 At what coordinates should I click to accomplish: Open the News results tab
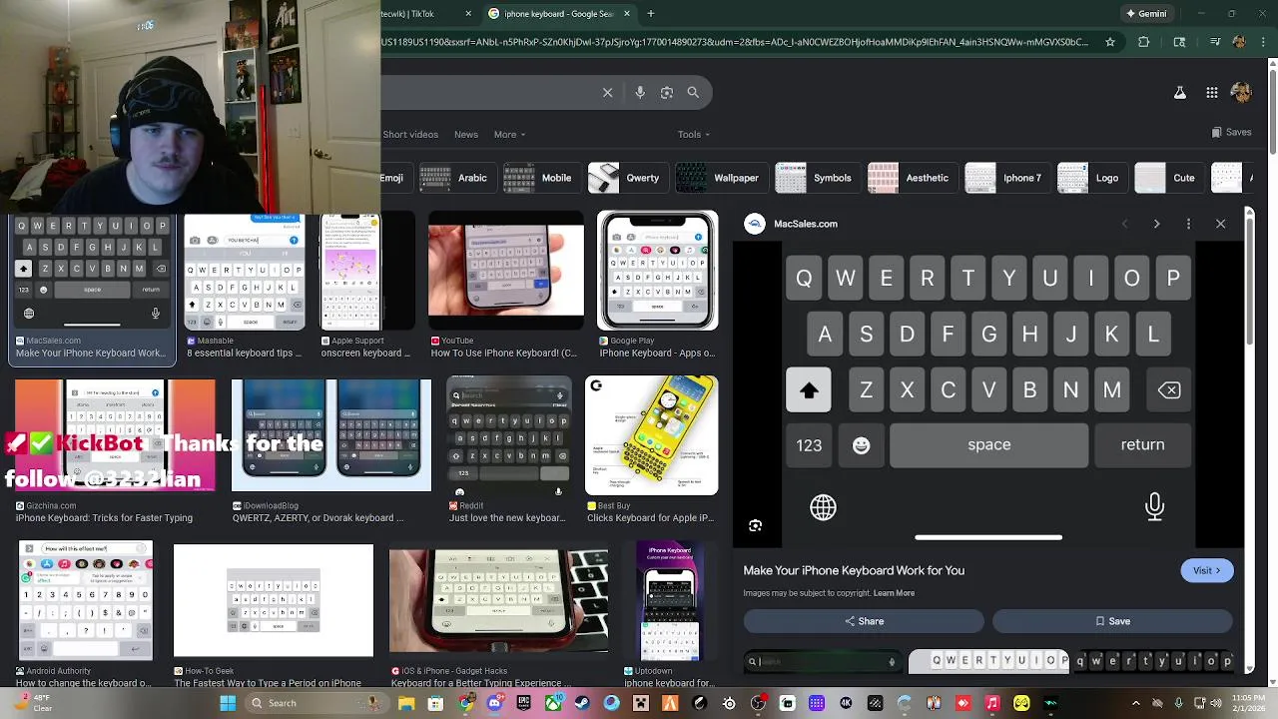point(466,134)
